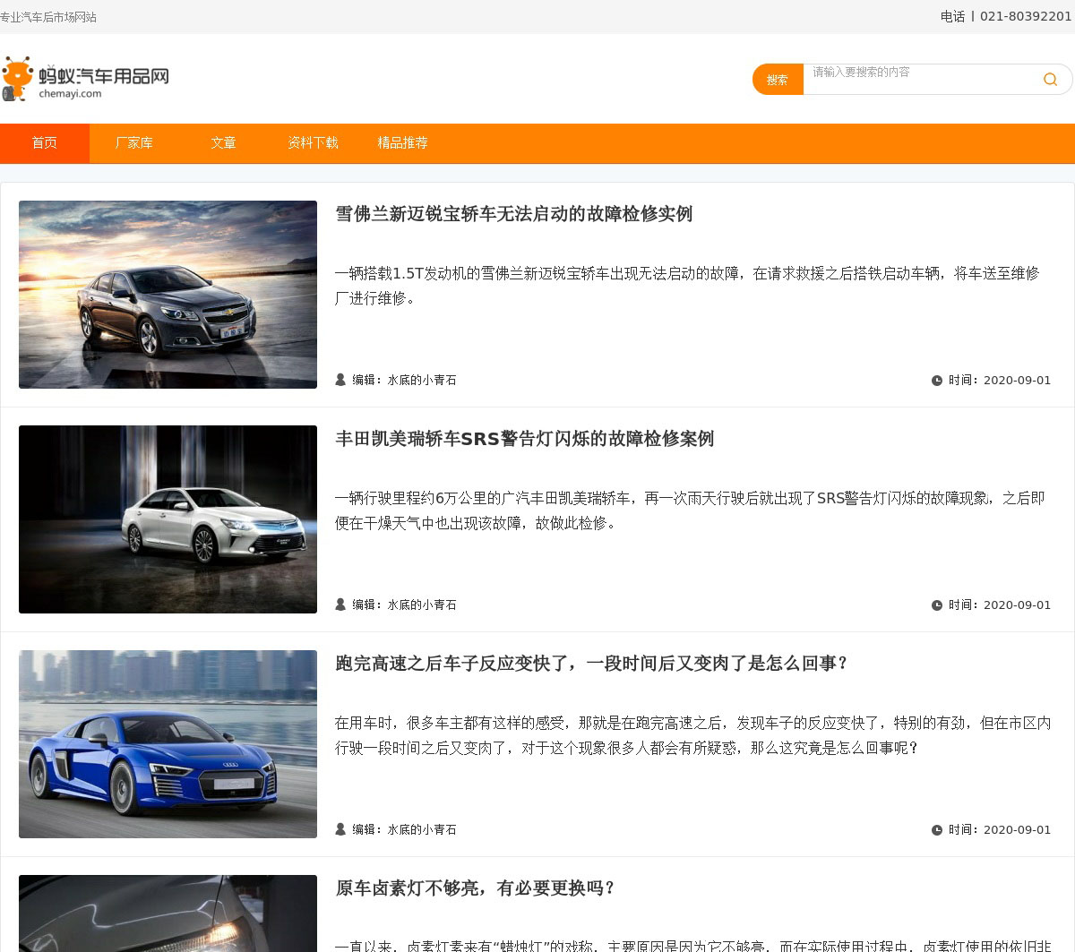Screen dimensions: 1075x952
Task: Click the blue Audi R8 thumbnail
Action: [x=168, y=744]
